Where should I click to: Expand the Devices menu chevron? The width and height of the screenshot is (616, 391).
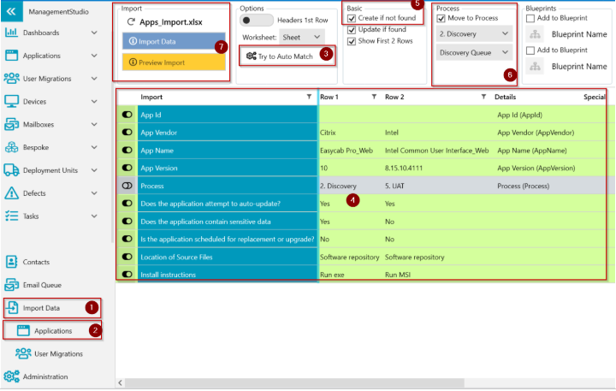coord(94,101)
